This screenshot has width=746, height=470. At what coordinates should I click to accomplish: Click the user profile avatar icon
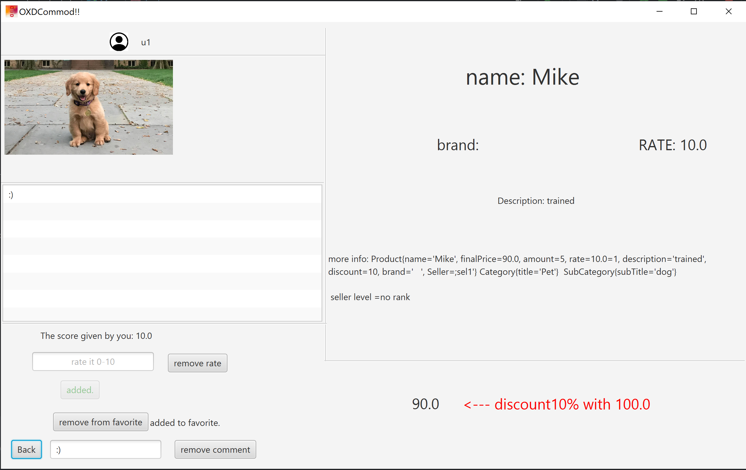[x=119, y=42]
